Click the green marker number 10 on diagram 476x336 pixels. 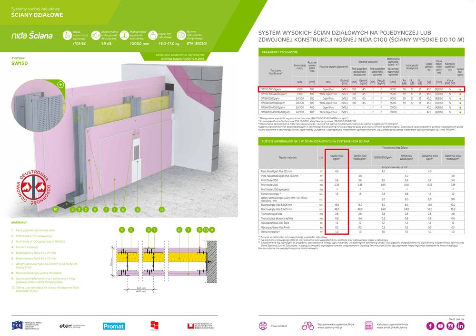tap(55, 209)
